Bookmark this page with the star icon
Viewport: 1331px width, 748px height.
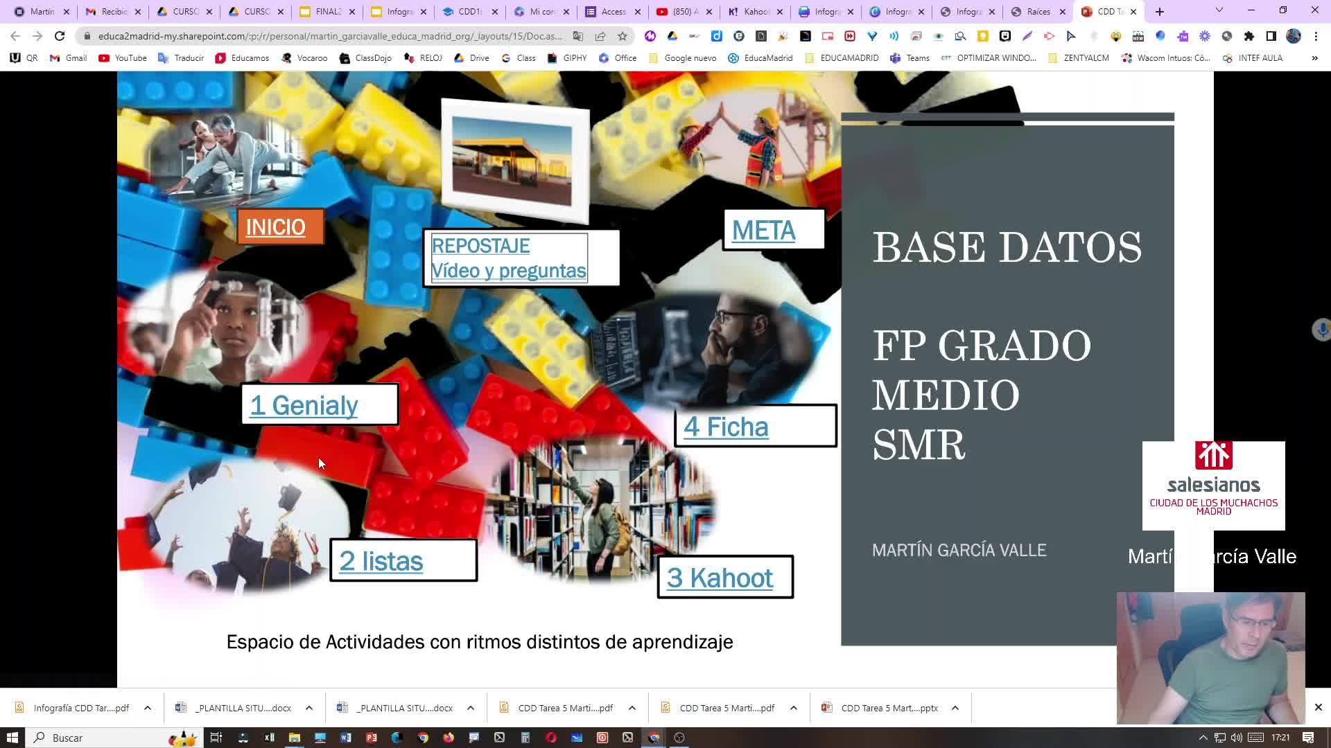coord(623,36)
